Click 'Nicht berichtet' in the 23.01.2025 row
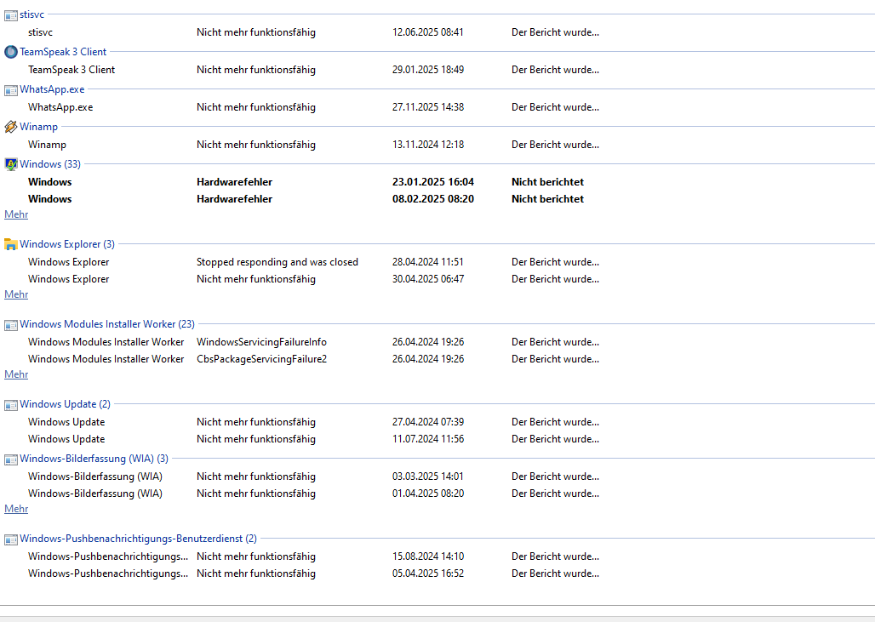The height and width of the screenshot is (622, 875). 547,182
